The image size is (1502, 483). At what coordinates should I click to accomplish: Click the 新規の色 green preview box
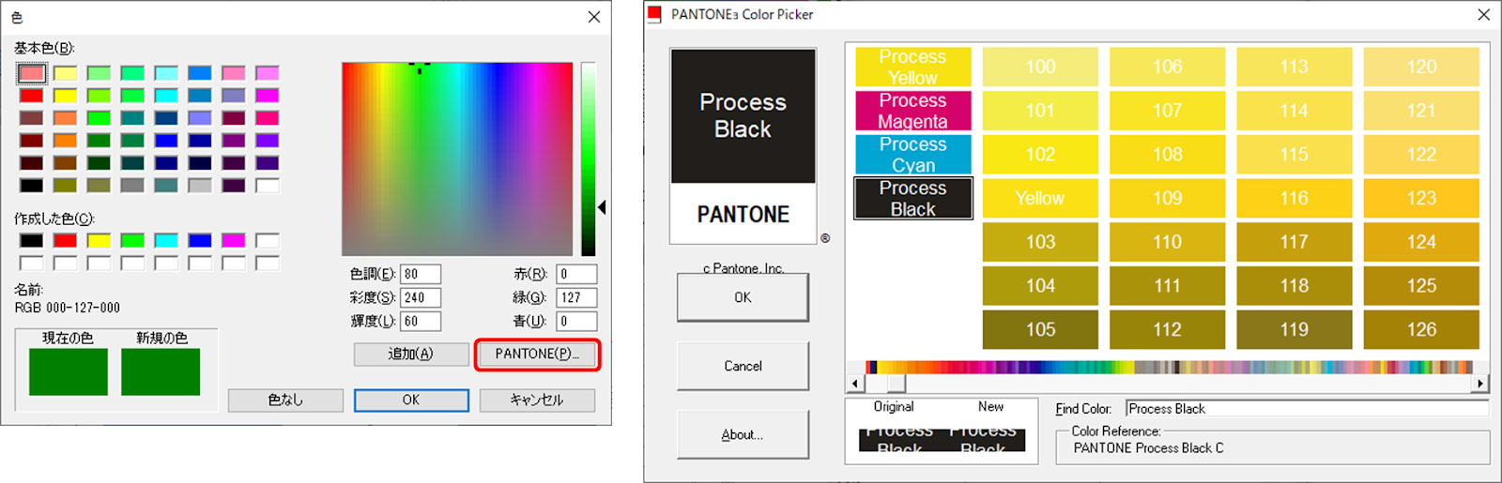[161, 372]
